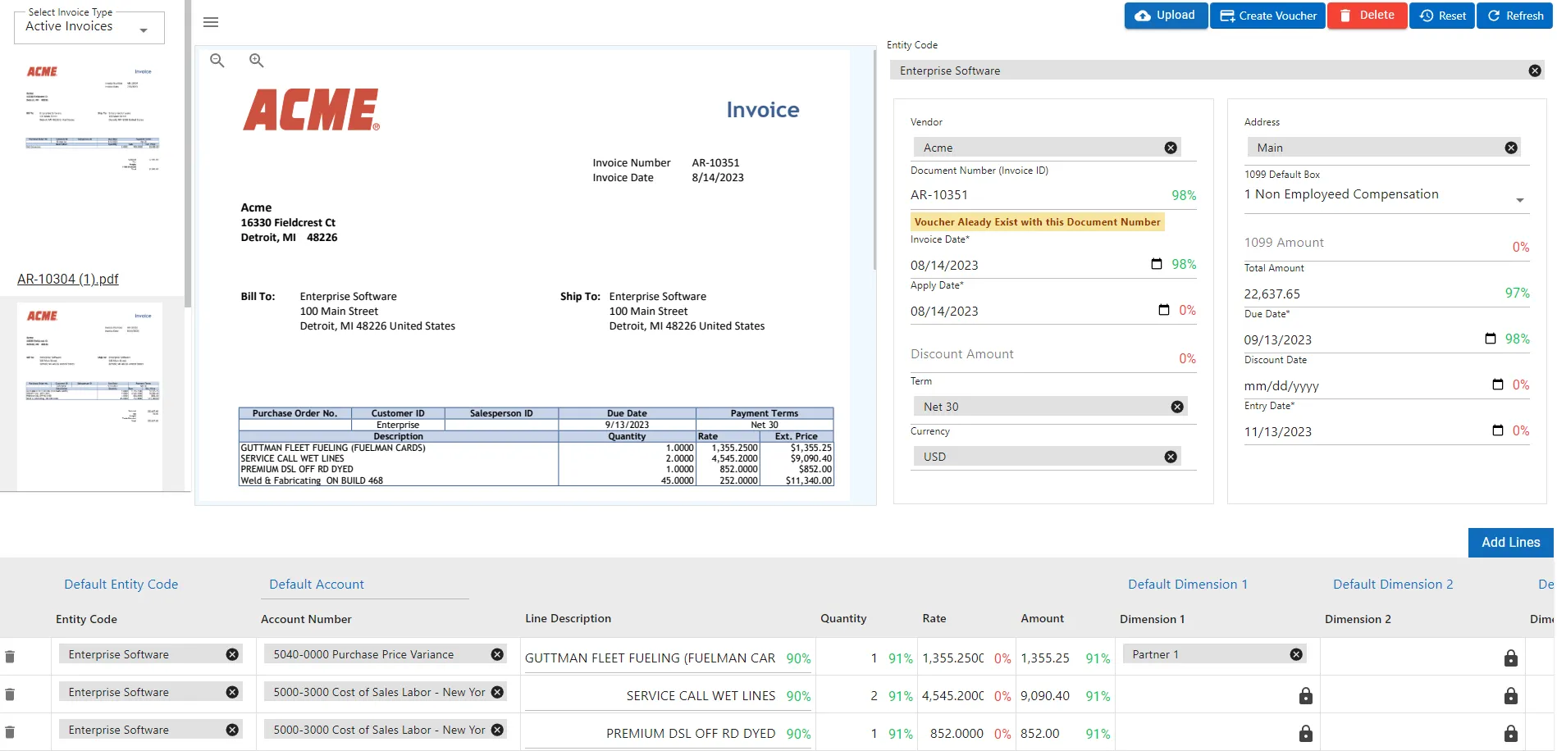Clear entity code on SERVICE CALL WET LINES row

click(232, 692)
